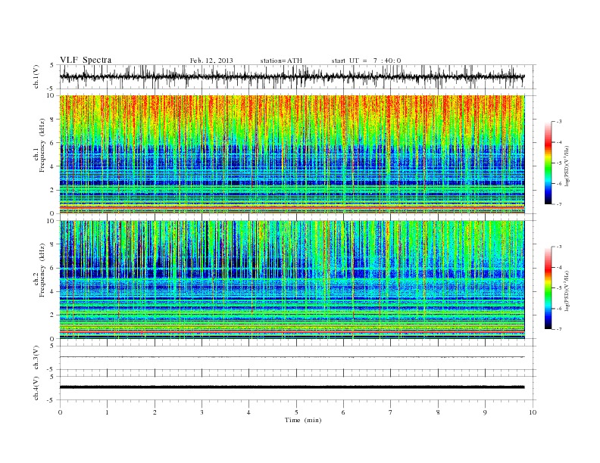Click the "8" minute tick label

(438, 412)
